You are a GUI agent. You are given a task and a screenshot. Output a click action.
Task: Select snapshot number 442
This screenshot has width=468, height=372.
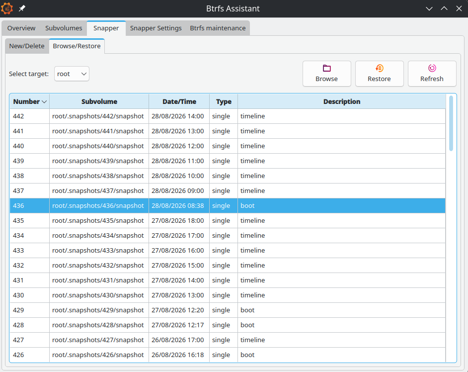(x=18, y=116)
